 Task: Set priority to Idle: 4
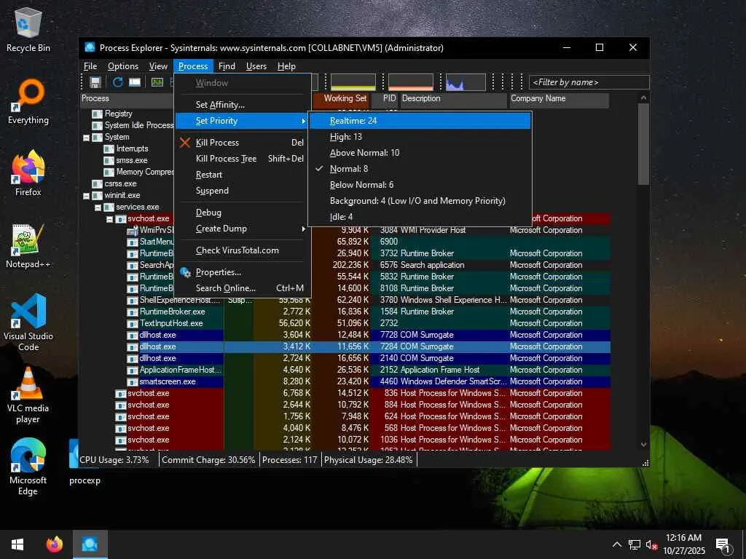coord(420,217)
